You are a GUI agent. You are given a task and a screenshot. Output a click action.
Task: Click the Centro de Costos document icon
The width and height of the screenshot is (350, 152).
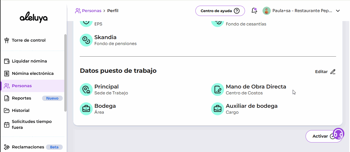[x=218, y=90]
